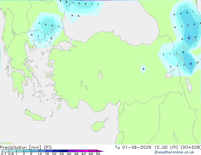Click legend swatch between 0.5 and 1
The image size is (201, 155).
click(x=13, y=151)
